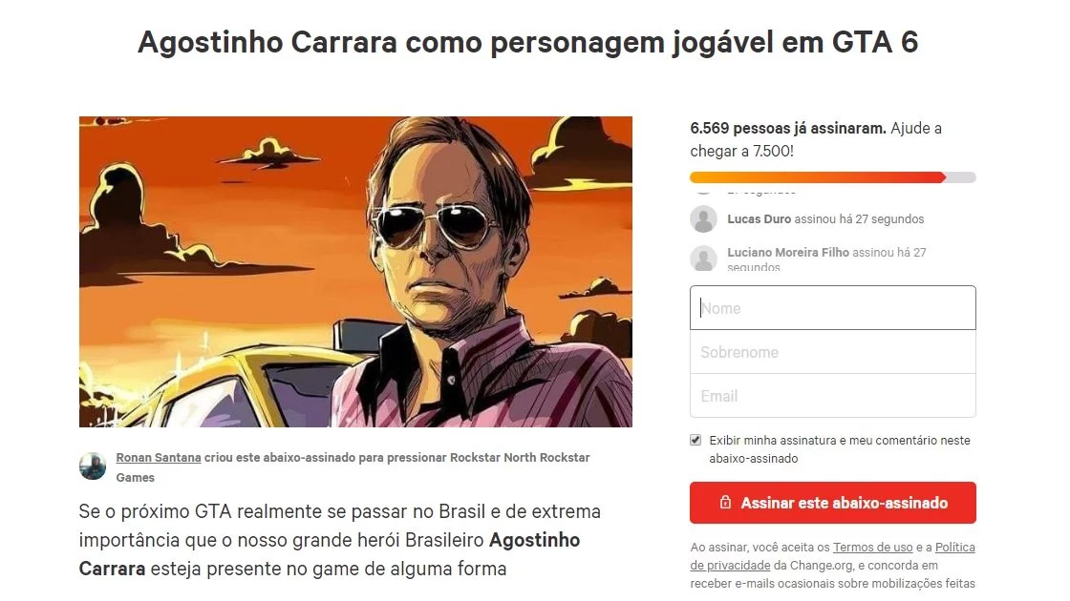Click the petition title heading
This screenshot has width=1070, height=601.
[528, 42]
